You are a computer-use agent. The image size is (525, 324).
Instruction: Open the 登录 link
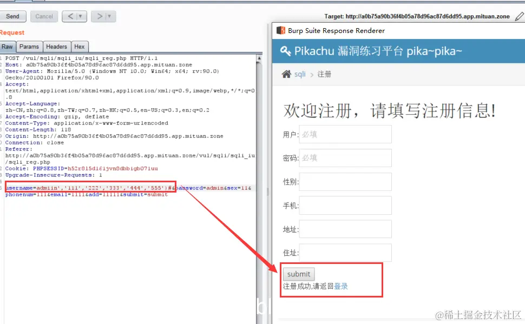point(341,286)
